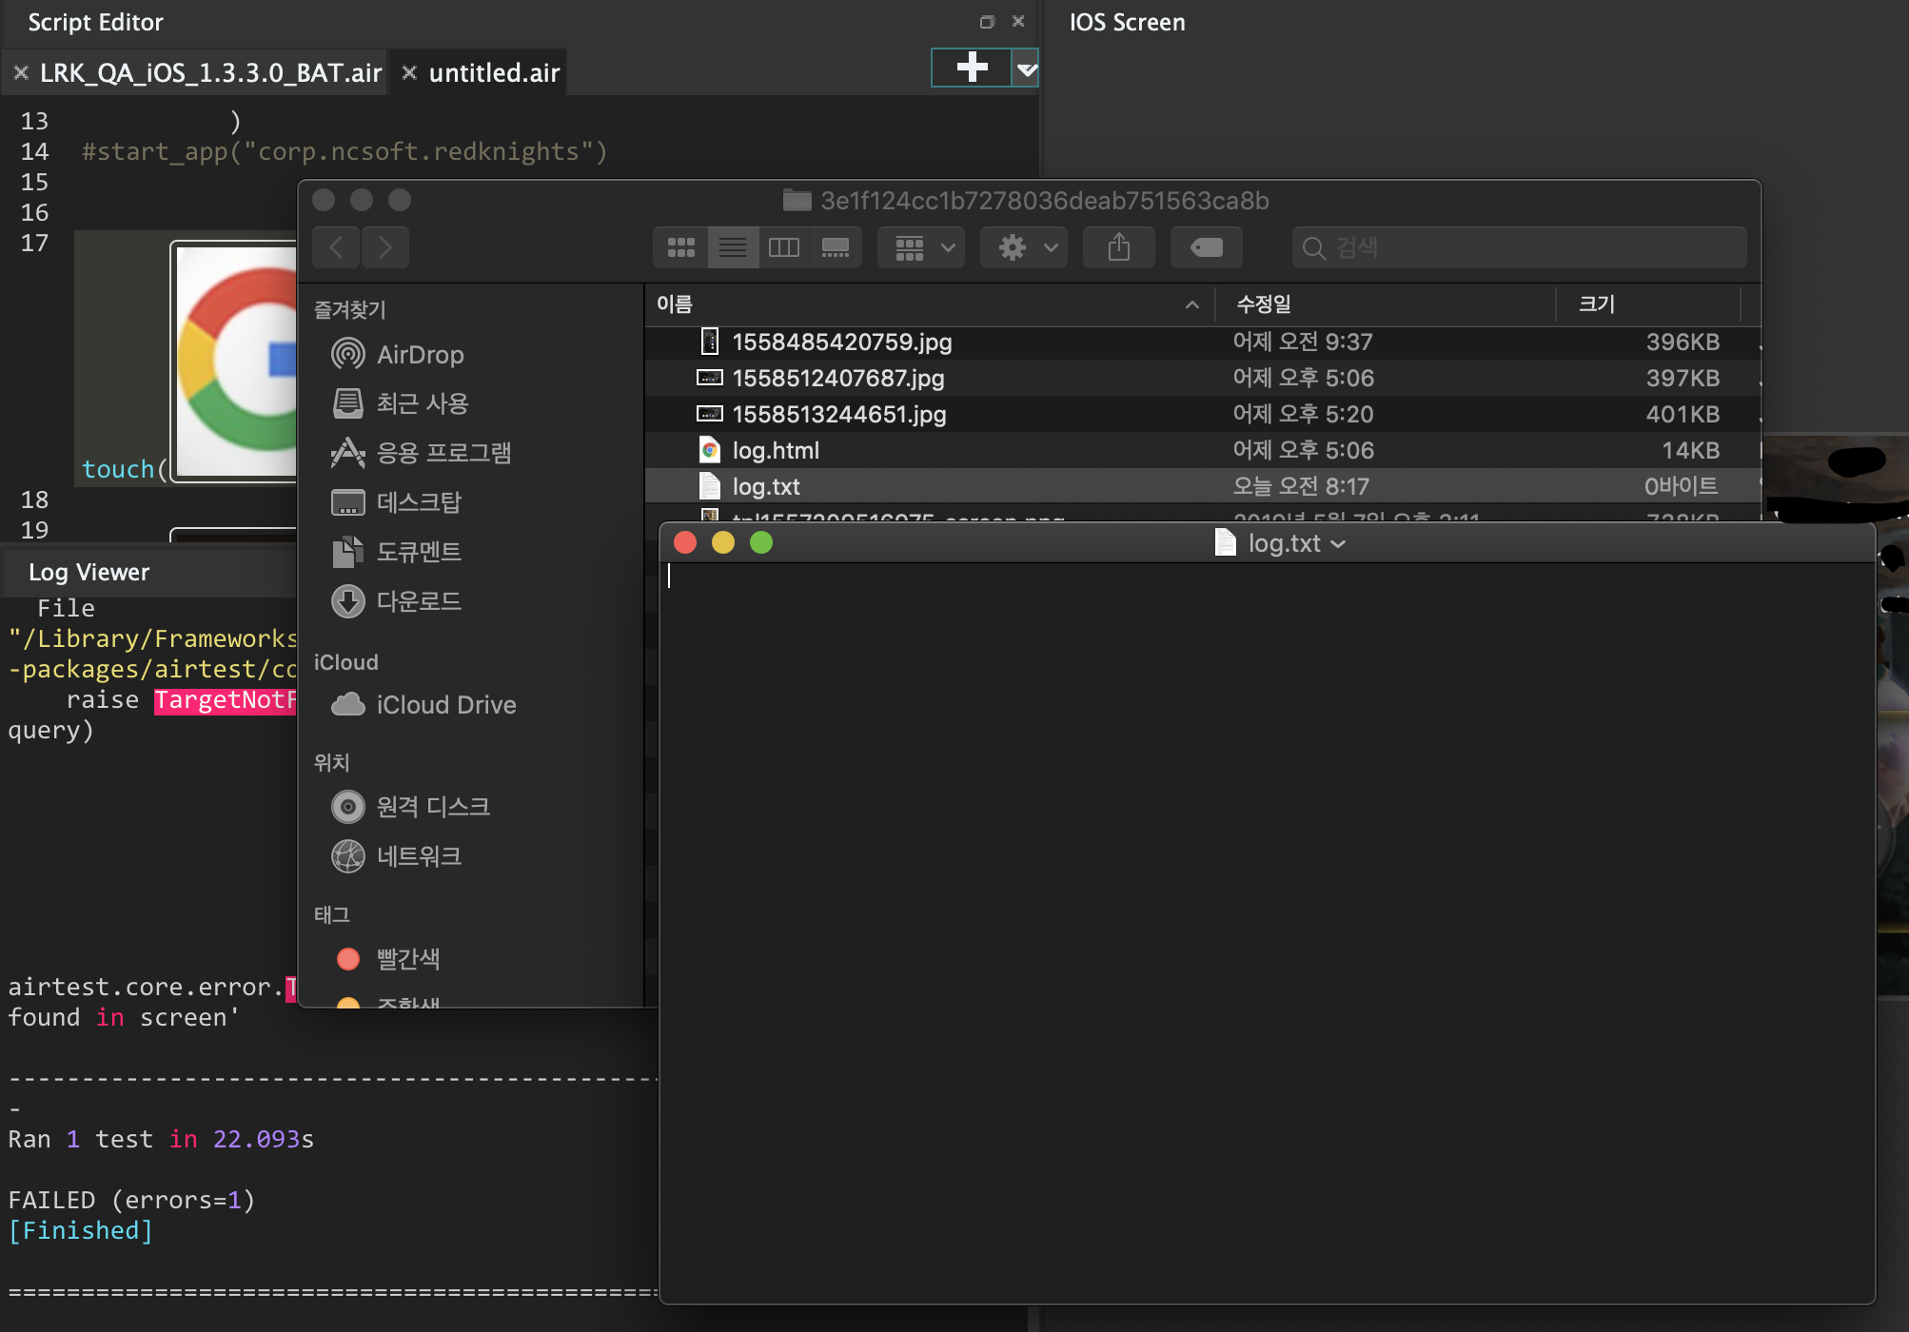Switch to untitled.air tab
This screenshot has width=1909, height=1332.
493,73
